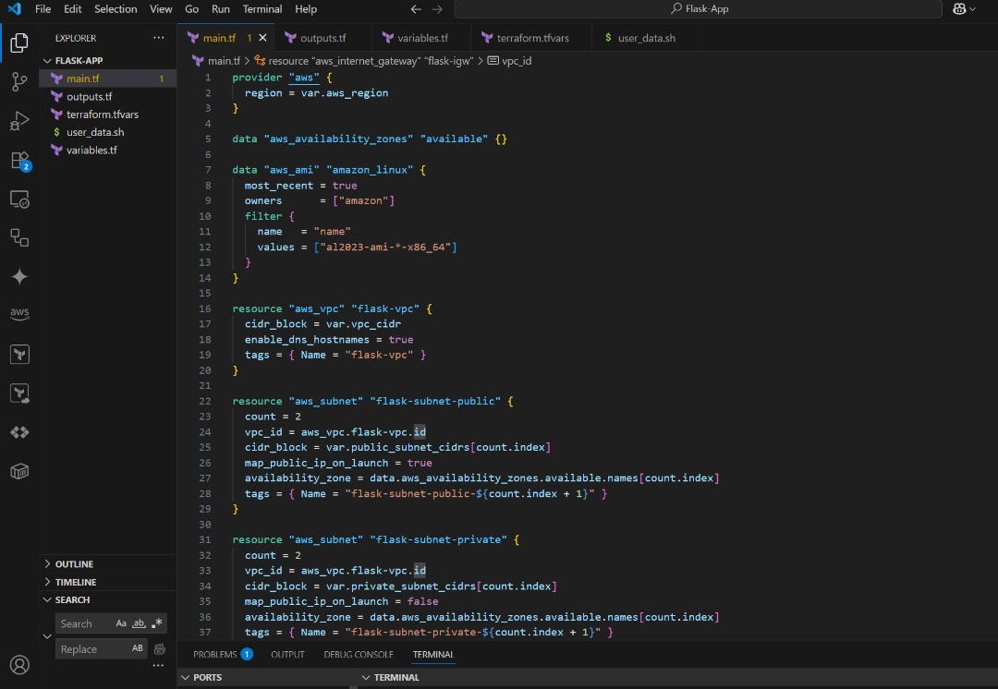Open the Problems panel showing one issue
Screen dimensions: 998x689
(217, 654)
